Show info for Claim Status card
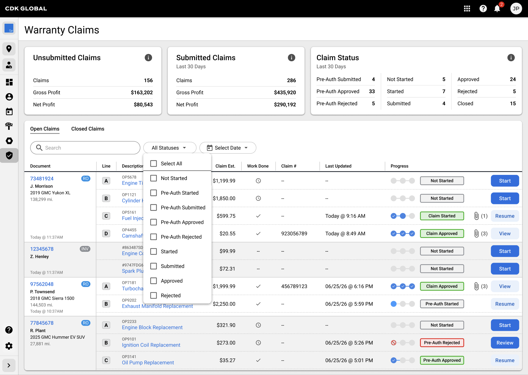528x375 pixels. coord(511,58)
